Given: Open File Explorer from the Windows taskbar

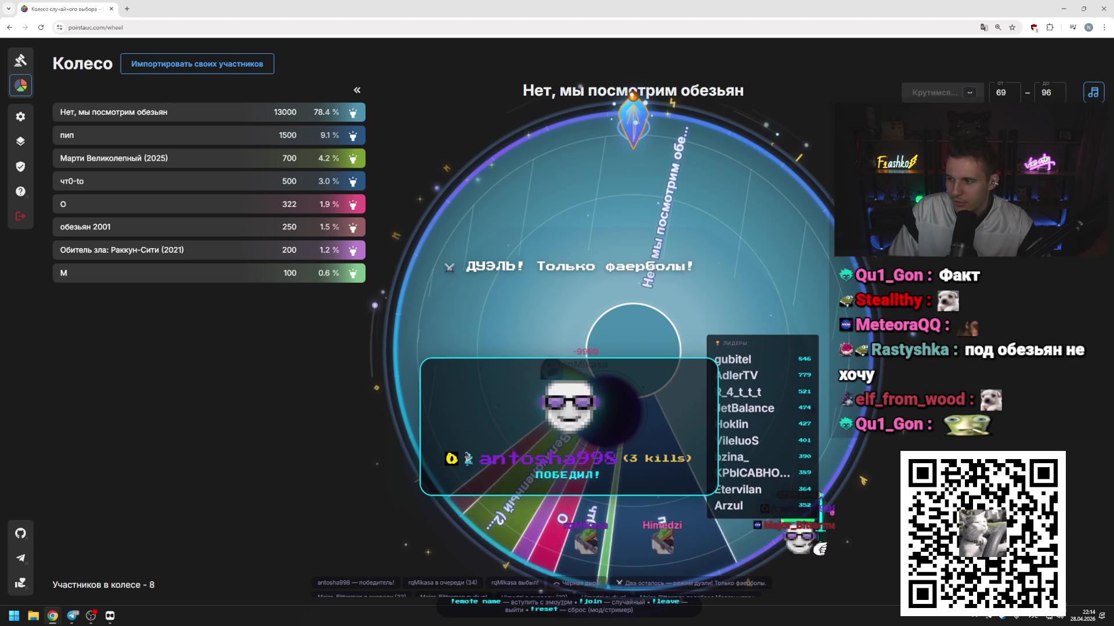Looking at the screenshot, I should 33,616.
